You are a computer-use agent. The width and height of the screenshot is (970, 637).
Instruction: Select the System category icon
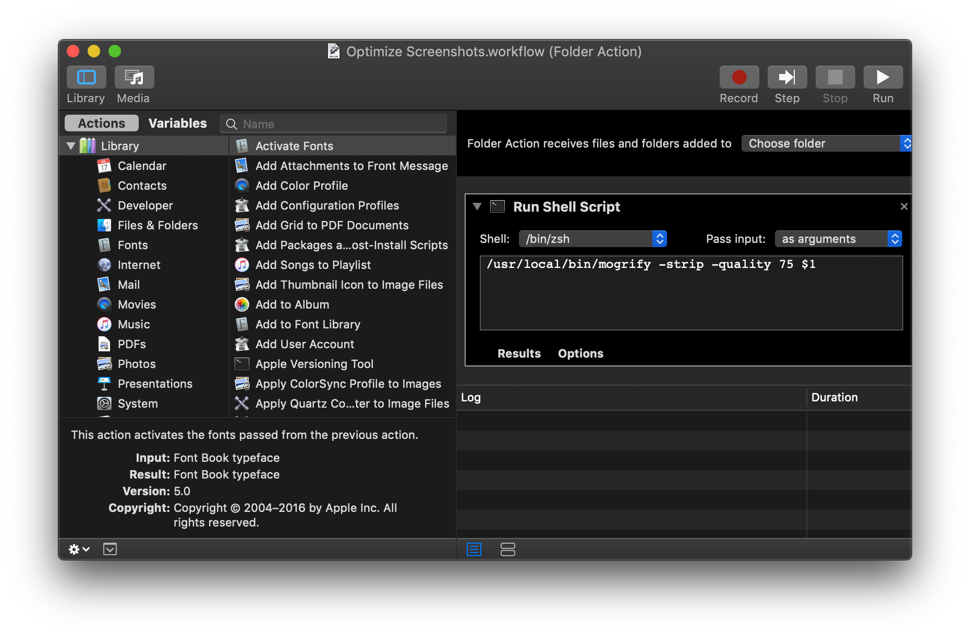coord(104,403)
